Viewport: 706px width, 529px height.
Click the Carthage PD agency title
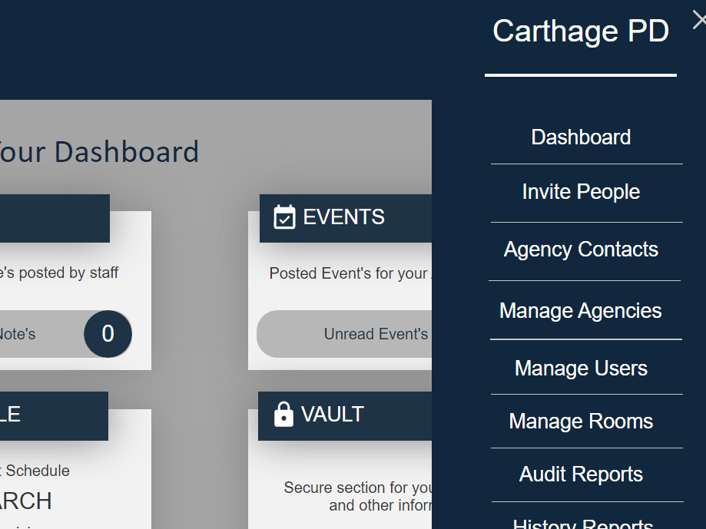581,31
